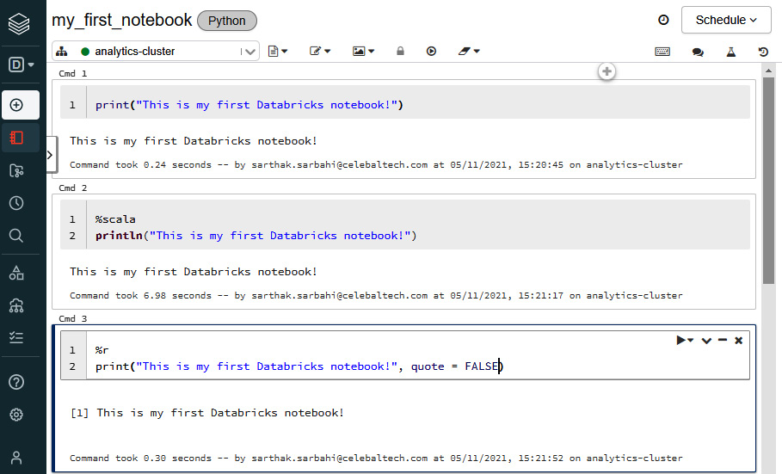
Task: Click the Create plus icon in sidebar
Action: (16, 105)
